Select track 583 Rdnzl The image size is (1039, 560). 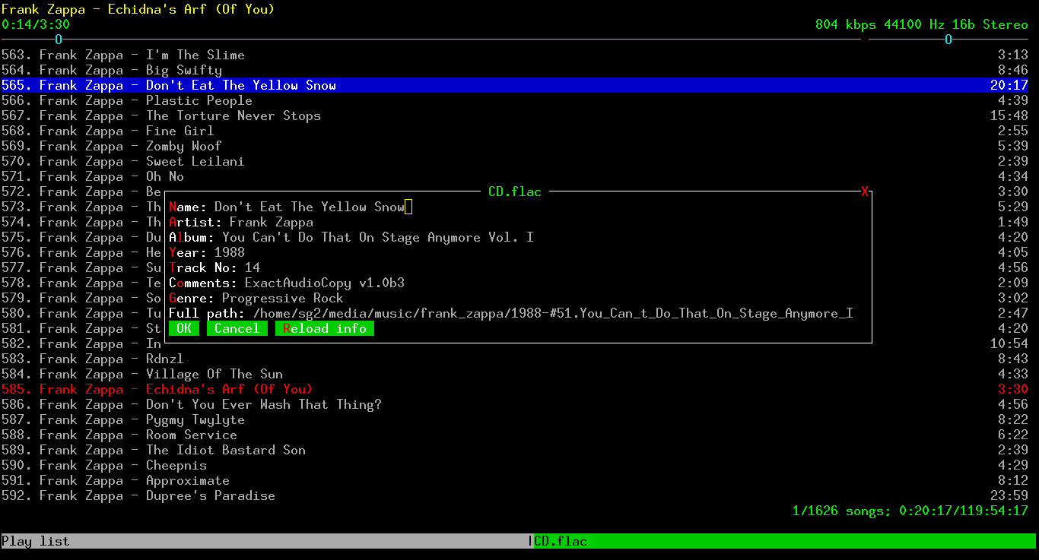click(515, 359)
